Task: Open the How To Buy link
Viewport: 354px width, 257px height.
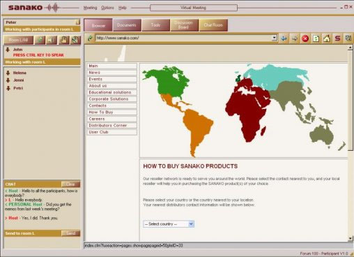Action: (111, 112)
